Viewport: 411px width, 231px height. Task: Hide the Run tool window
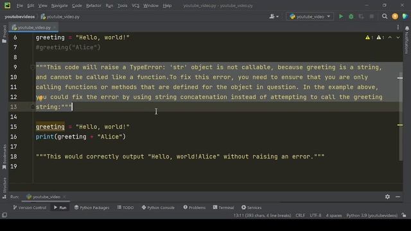[x=398, y=197]
